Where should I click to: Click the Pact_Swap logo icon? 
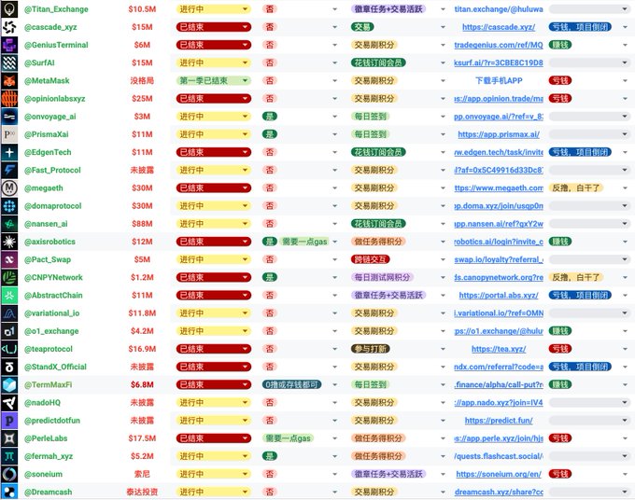click(9, 259)
